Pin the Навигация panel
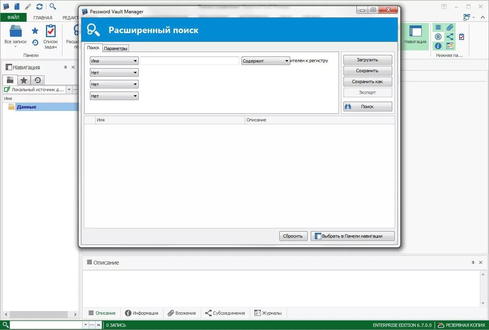The width and height of the screenshot is (489, 330). pyautogui.click(x=66, y=67)
